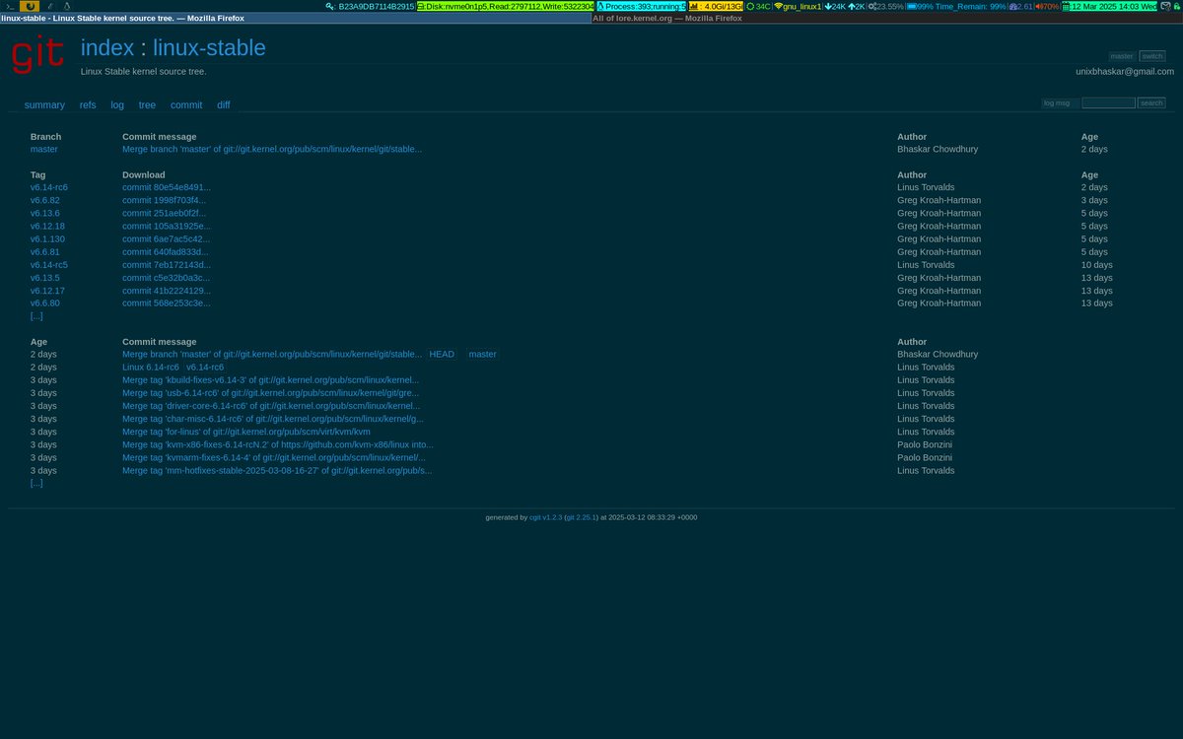Open the refs tab
This screenshot has width=1183, height=739.
coord(88,104)
